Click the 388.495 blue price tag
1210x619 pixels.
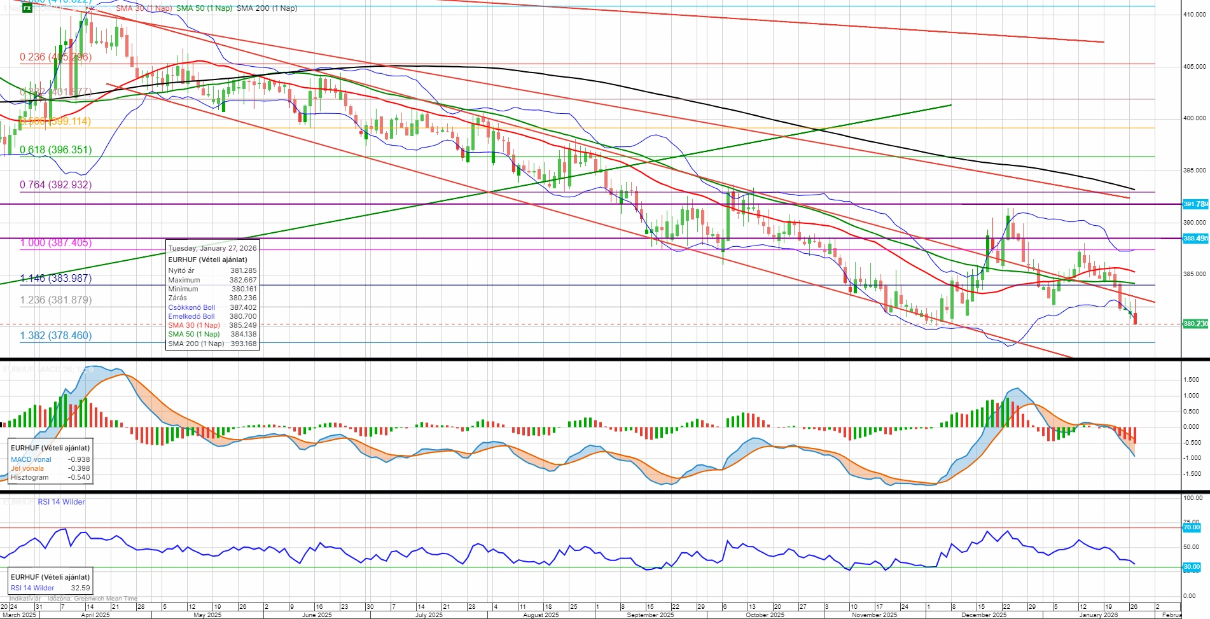pyautogui.click(x=1195, y=239)
